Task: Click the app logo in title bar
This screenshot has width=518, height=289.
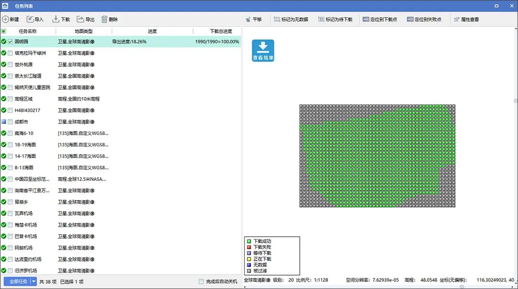Action: 5,6
